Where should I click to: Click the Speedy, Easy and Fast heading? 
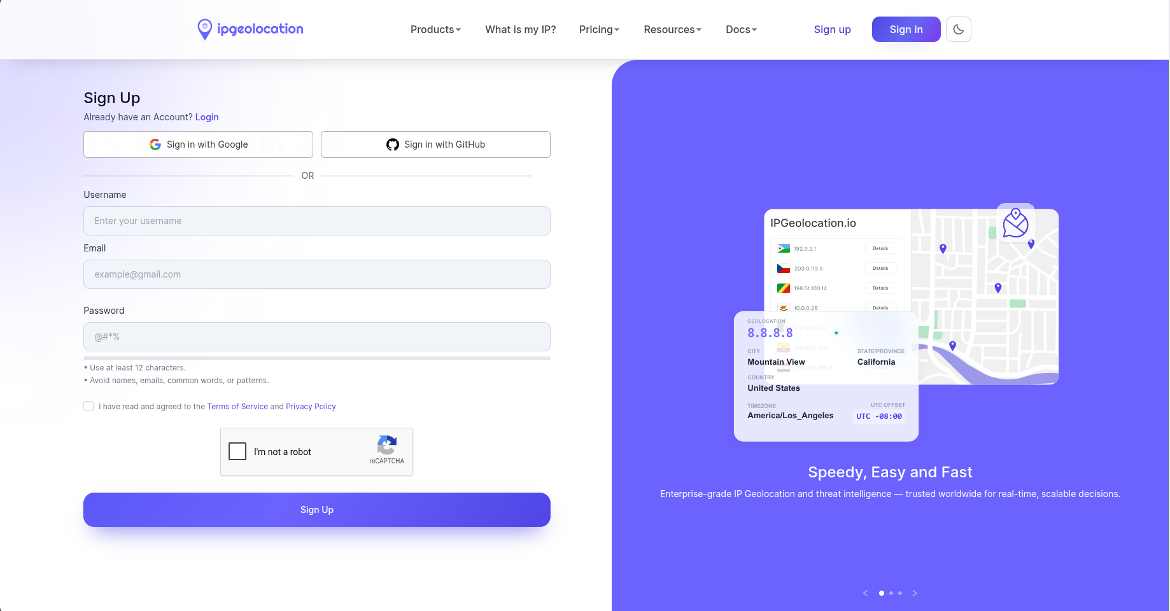pyautogui.click(x=890, y=472)
